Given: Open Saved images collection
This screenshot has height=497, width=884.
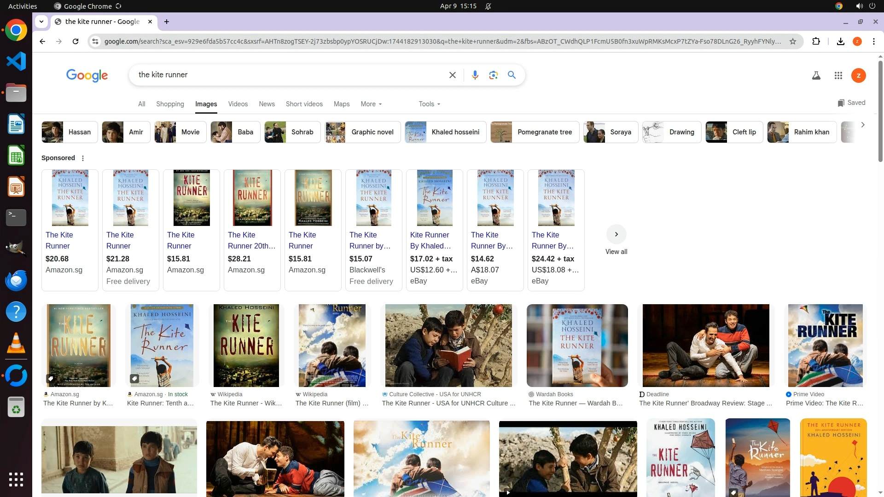Looking at the screenshot, I should [851, 103].
